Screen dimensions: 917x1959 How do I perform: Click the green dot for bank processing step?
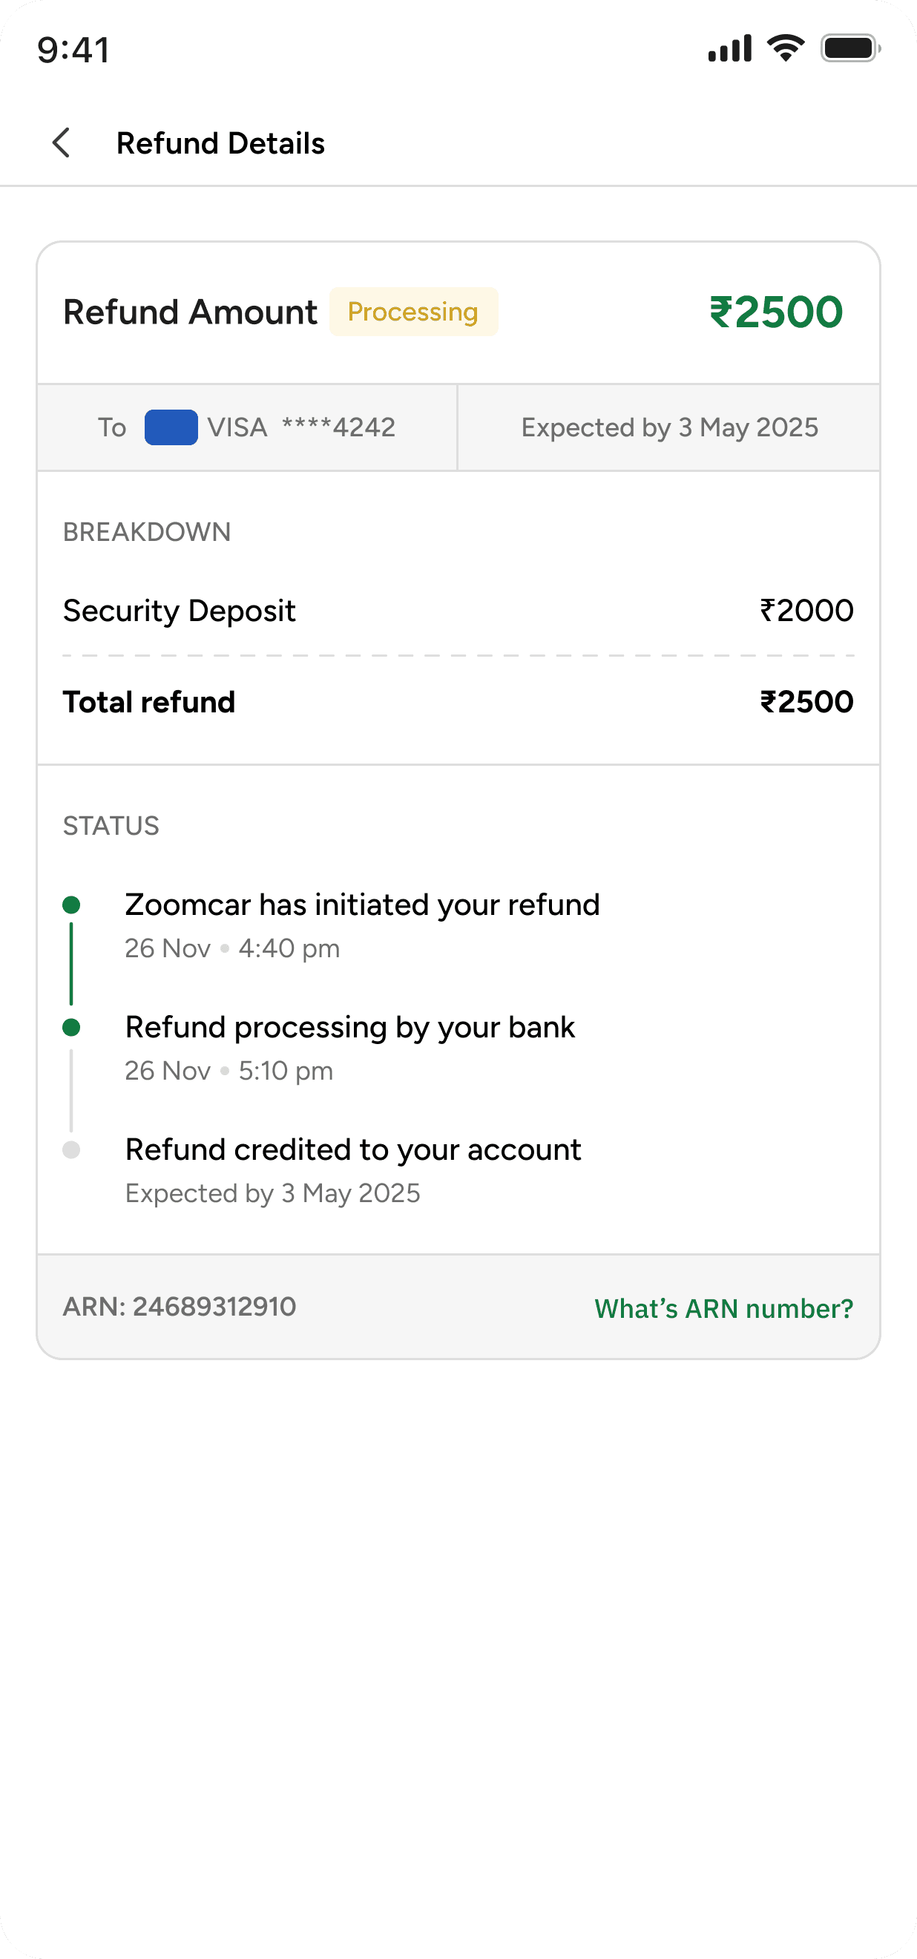pos(71,1028)
